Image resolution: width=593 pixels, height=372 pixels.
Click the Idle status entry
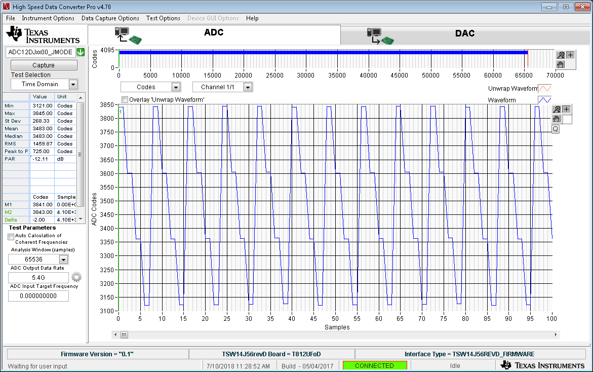tap(455, 366)
